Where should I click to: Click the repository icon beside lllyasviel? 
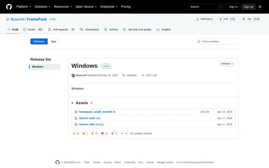point(7,19)
